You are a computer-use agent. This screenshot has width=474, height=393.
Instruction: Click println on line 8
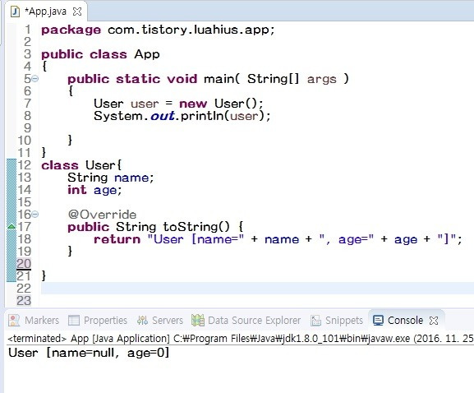point(202,116)
